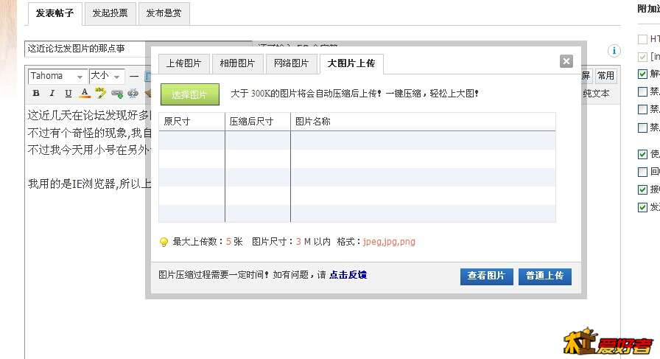The width and height of the screenshot is (660, 359).
Task: Select the 发起投票 tab
Action: coord(109,13)
